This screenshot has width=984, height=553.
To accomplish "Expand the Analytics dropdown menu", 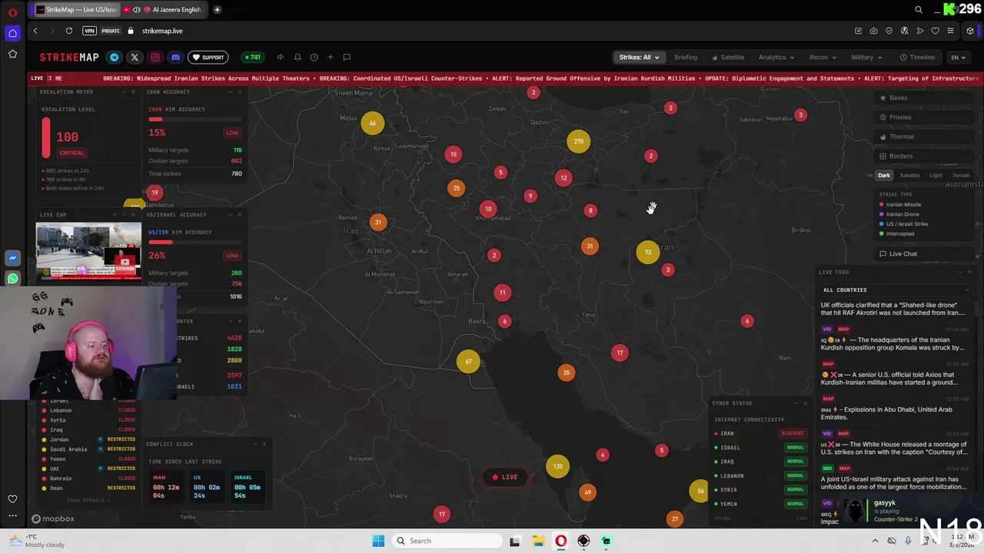I will click(x=776, y=57).
